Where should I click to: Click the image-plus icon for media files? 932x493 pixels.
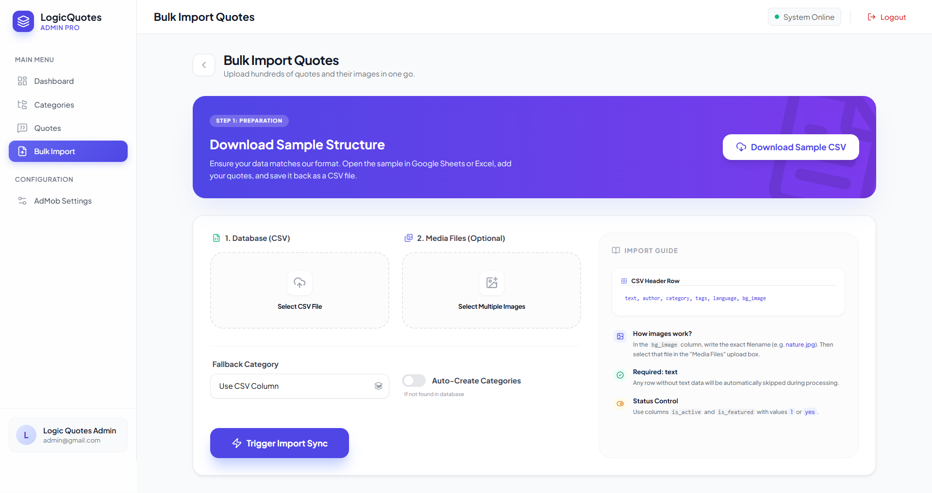pos(492,283)
